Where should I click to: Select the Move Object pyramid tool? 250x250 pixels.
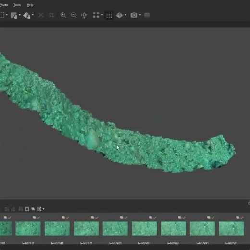[26, 15]
